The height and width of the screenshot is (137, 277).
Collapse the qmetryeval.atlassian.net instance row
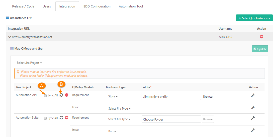tap(10, 37)
